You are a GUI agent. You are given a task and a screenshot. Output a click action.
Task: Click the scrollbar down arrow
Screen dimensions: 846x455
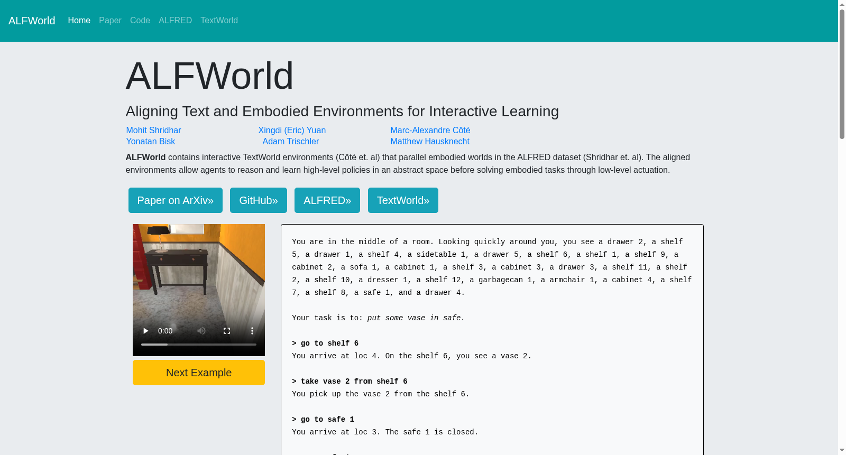point(842,450)
